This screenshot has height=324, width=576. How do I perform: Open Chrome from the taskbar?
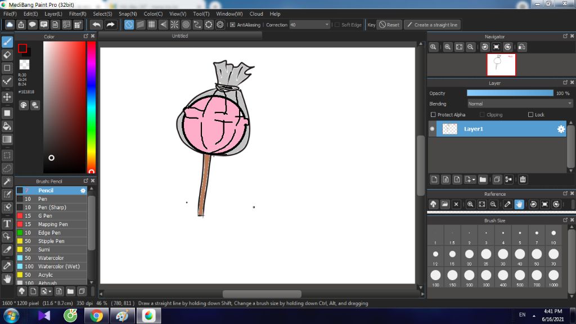tap(96, 316)
